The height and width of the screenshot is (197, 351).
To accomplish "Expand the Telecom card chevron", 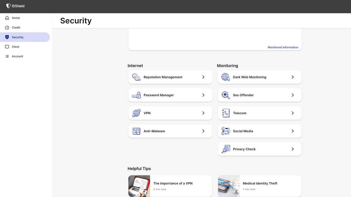I will 292,113.
